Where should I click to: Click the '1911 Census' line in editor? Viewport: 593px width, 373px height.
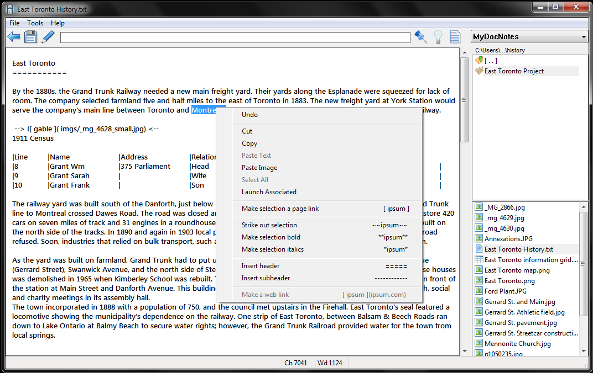(33, 138)
